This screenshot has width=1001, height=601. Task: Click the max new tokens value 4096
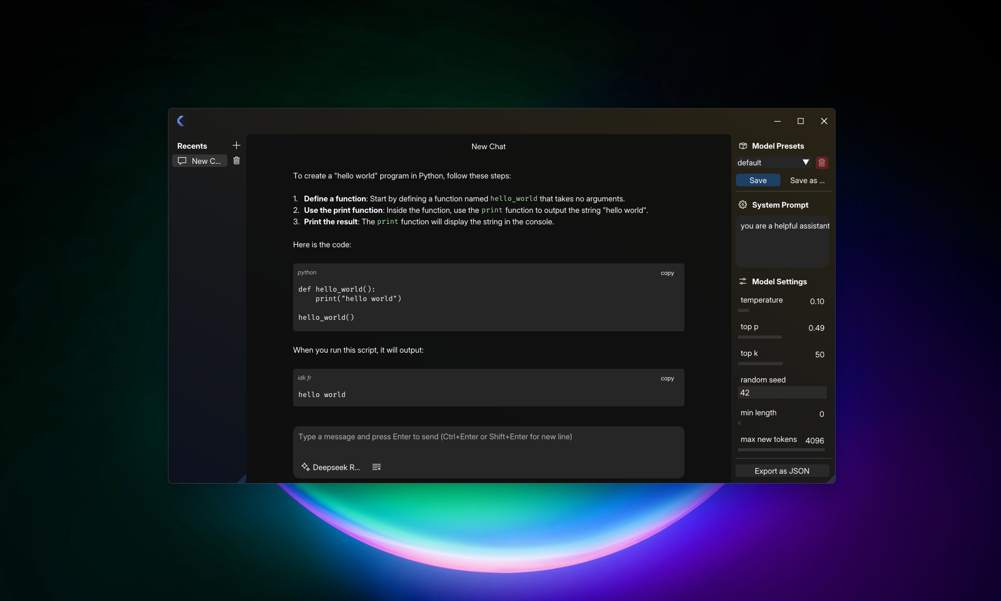click(814, 441)
